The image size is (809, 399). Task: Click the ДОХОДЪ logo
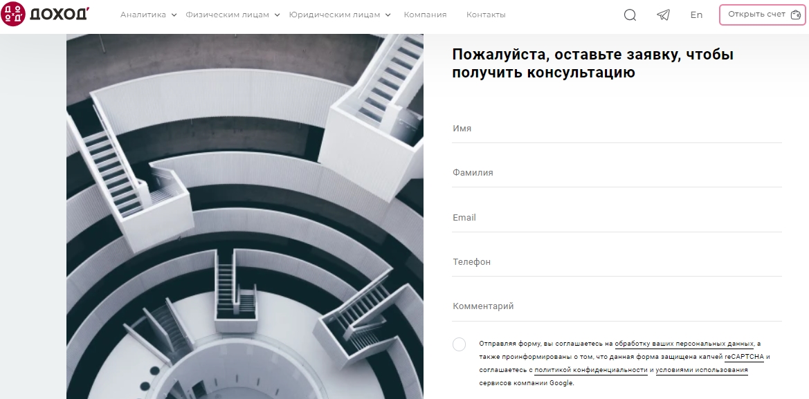pyautogui.click(x=45, y=14)
